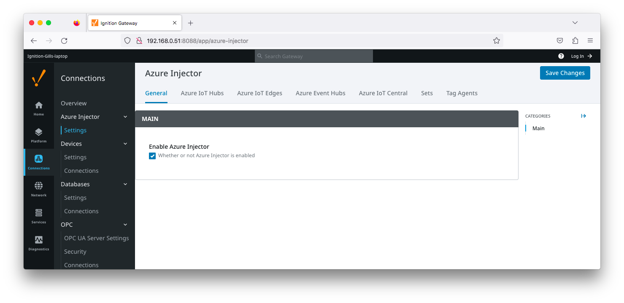Bookmark this page with star icon

tap(496, 41)
